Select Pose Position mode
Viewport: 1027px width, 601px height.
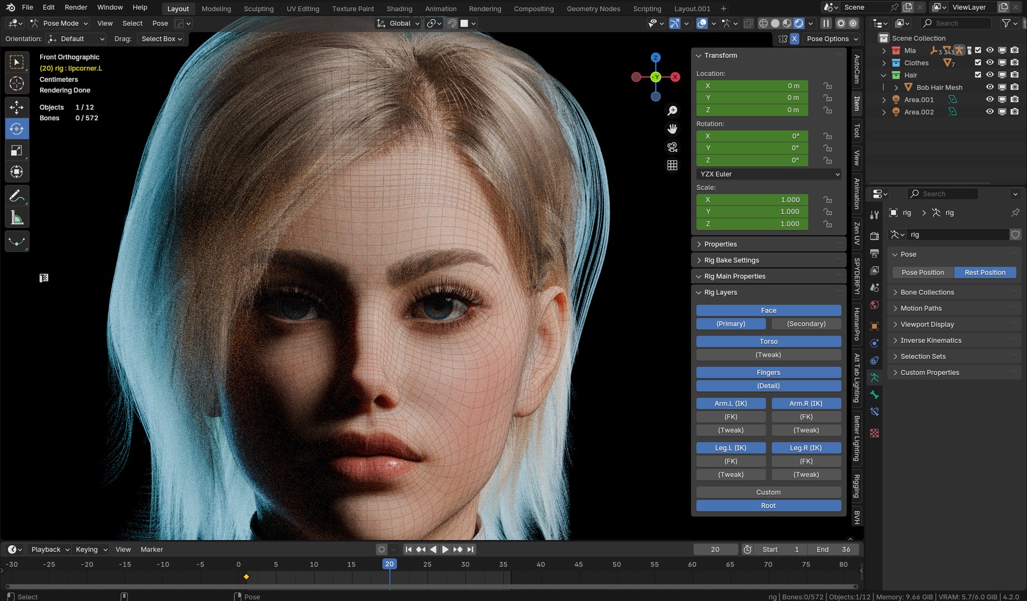point(922,273)
